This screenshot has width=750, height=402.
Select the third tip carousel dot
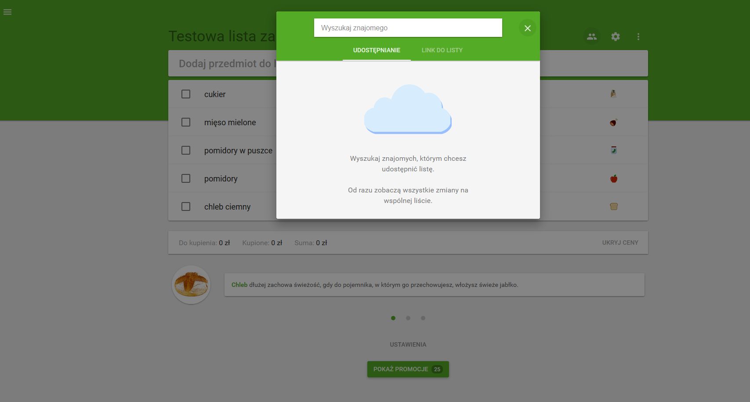(x=423, y=318)
